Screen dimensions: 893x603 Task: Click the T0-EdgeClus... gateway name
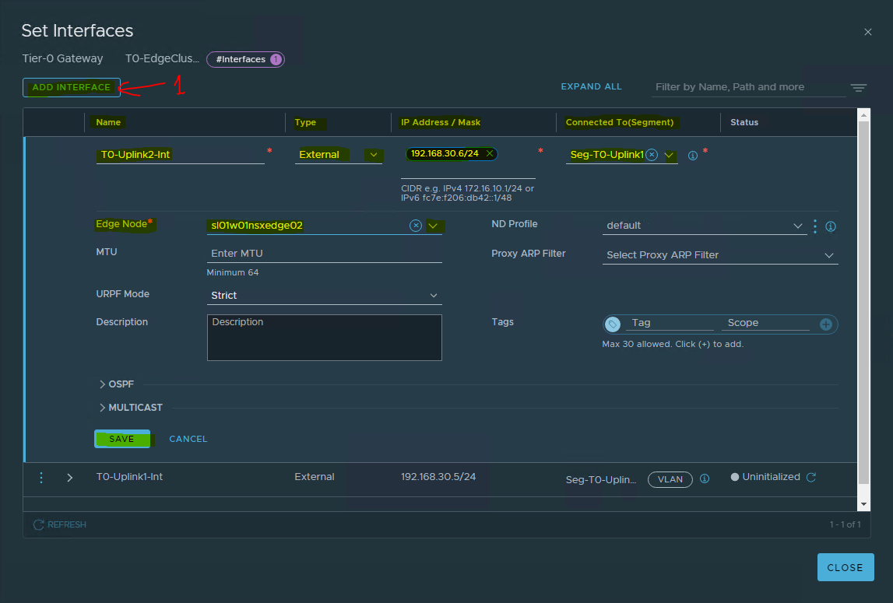(x=162, y=58)
